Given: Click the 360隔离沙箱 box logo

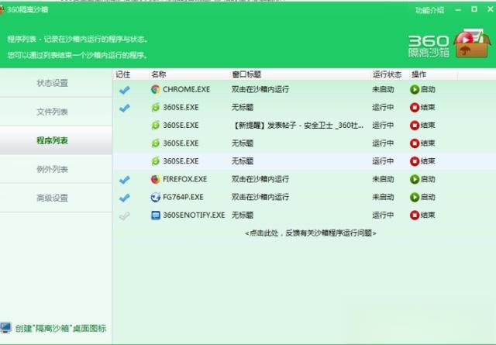Looking at the screenshot, I should point(472,43).
